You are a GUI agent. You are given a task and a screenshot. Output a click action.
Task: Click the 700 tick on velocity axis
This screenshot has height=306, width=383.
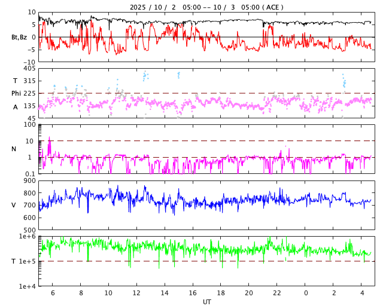point(29,205)
